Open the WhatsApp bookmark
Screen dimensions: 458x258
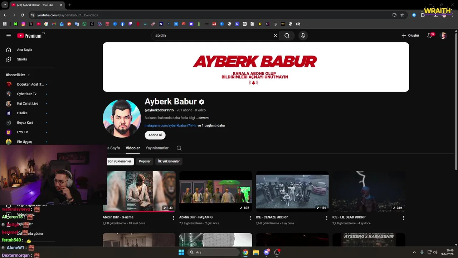(84, 24)
